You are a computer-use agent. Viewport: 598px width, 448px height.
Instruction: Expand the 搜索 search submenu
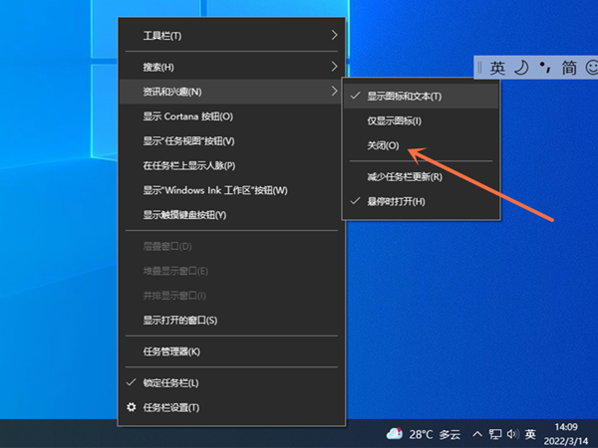click(231, 67)
